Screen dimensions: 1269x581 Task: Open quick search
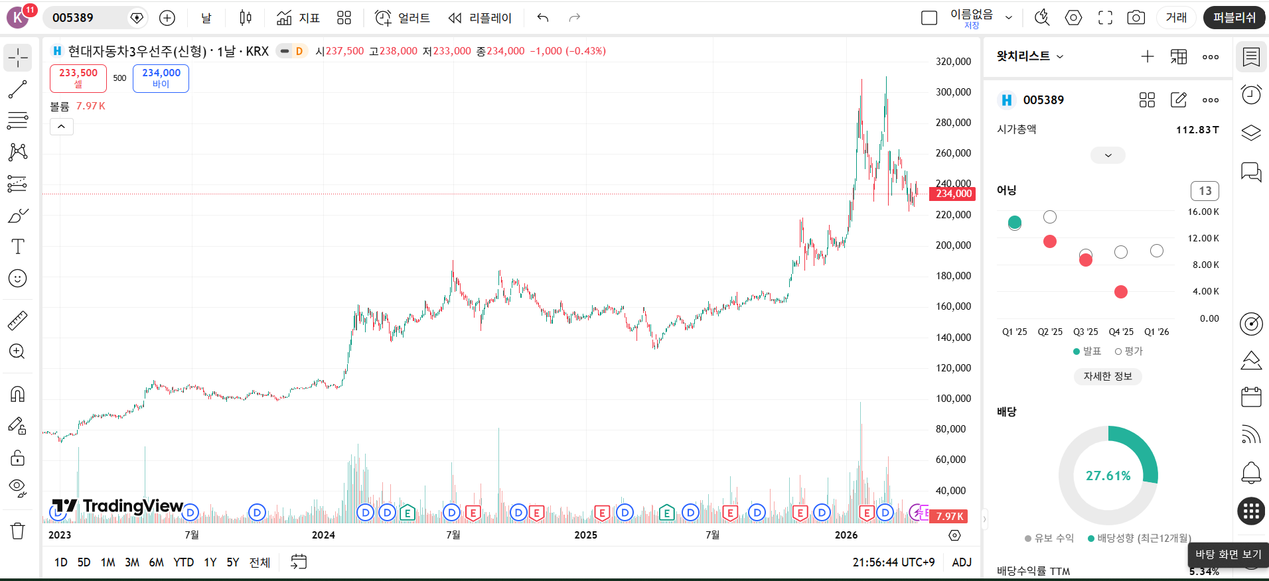point(1042,18)
